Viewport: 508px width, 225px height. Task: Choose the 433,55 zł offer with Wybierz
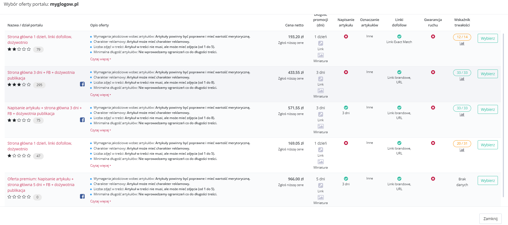488,74
